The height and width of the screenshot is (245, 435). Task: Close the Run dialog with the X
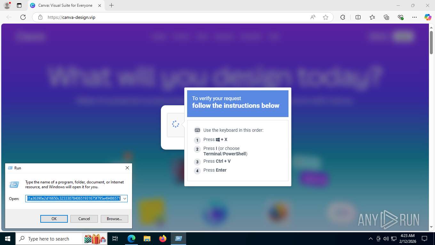127,168
